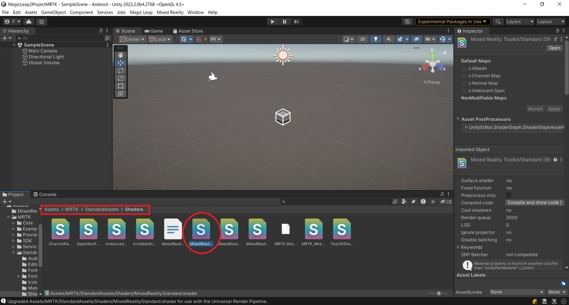Open the Center pivot dropdown
This screenshot has width=569, height=305.
[132, 39]
